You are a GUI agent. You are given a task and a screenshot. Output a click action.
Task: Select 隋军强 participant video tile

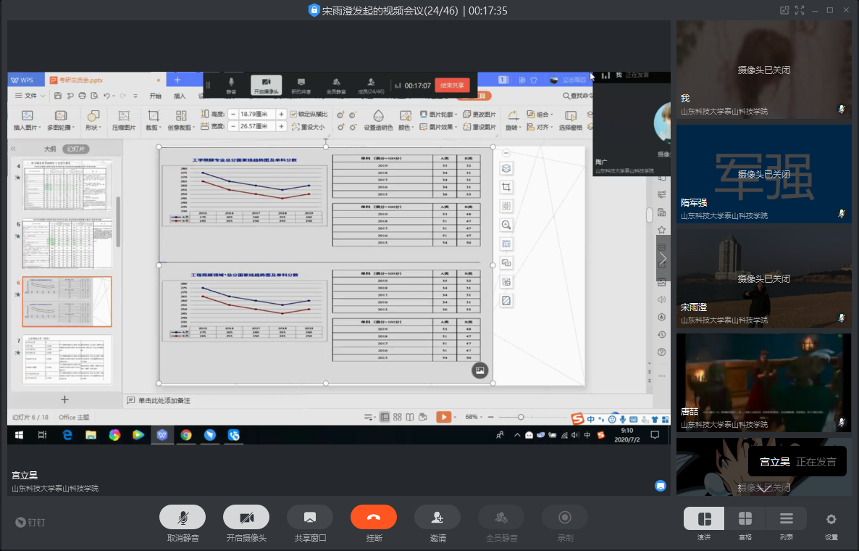point(763,174)
